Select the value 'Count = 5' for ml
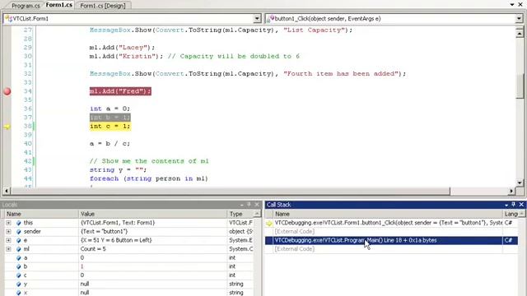 93,249
